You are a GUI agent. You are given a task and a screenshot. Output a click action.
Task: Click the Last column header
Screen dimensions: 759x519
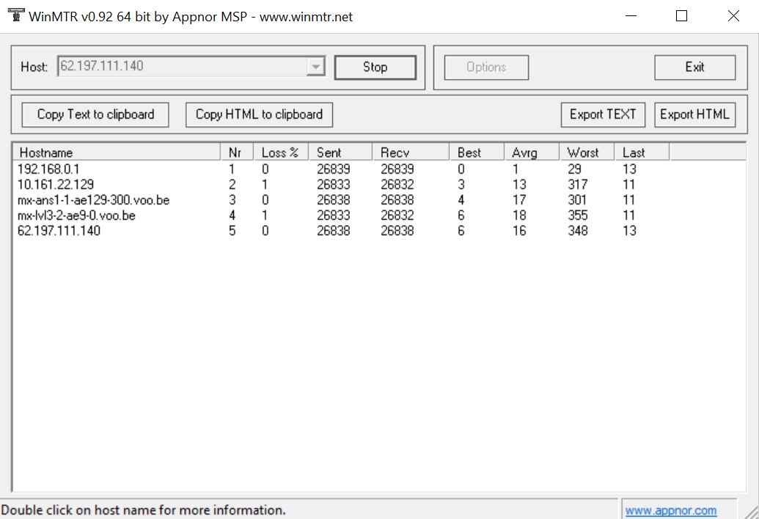coord(642,152)
